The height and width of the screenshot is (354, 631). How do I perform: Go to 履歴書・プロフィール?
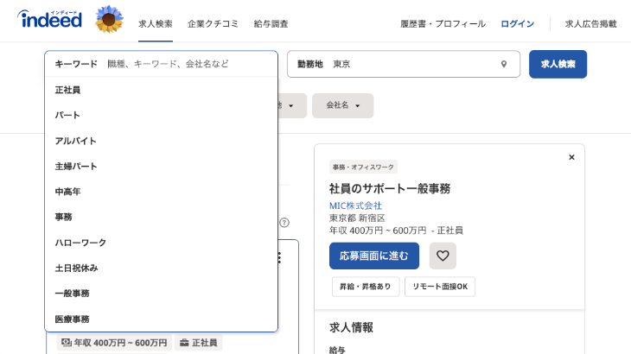(443, 24)
